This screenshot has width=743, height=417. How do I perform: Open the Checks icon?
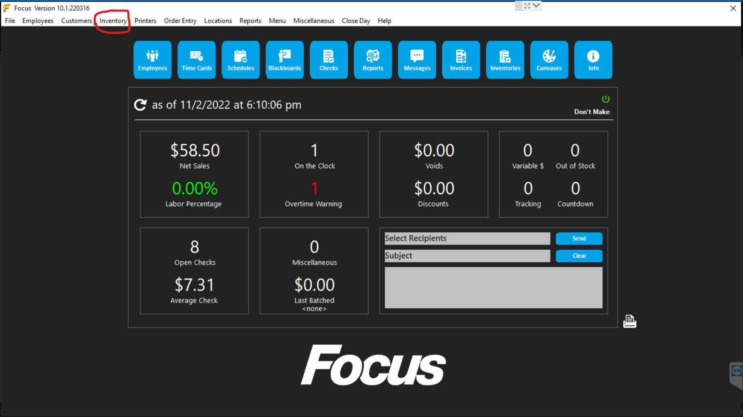[329, 60]
